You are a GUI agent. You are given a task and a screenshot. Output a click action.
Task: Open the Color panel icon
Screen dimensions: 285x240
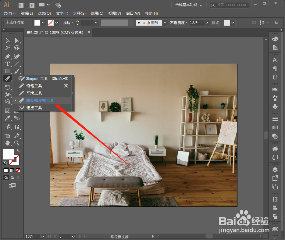pyautogui.click(x=275, y=39)
